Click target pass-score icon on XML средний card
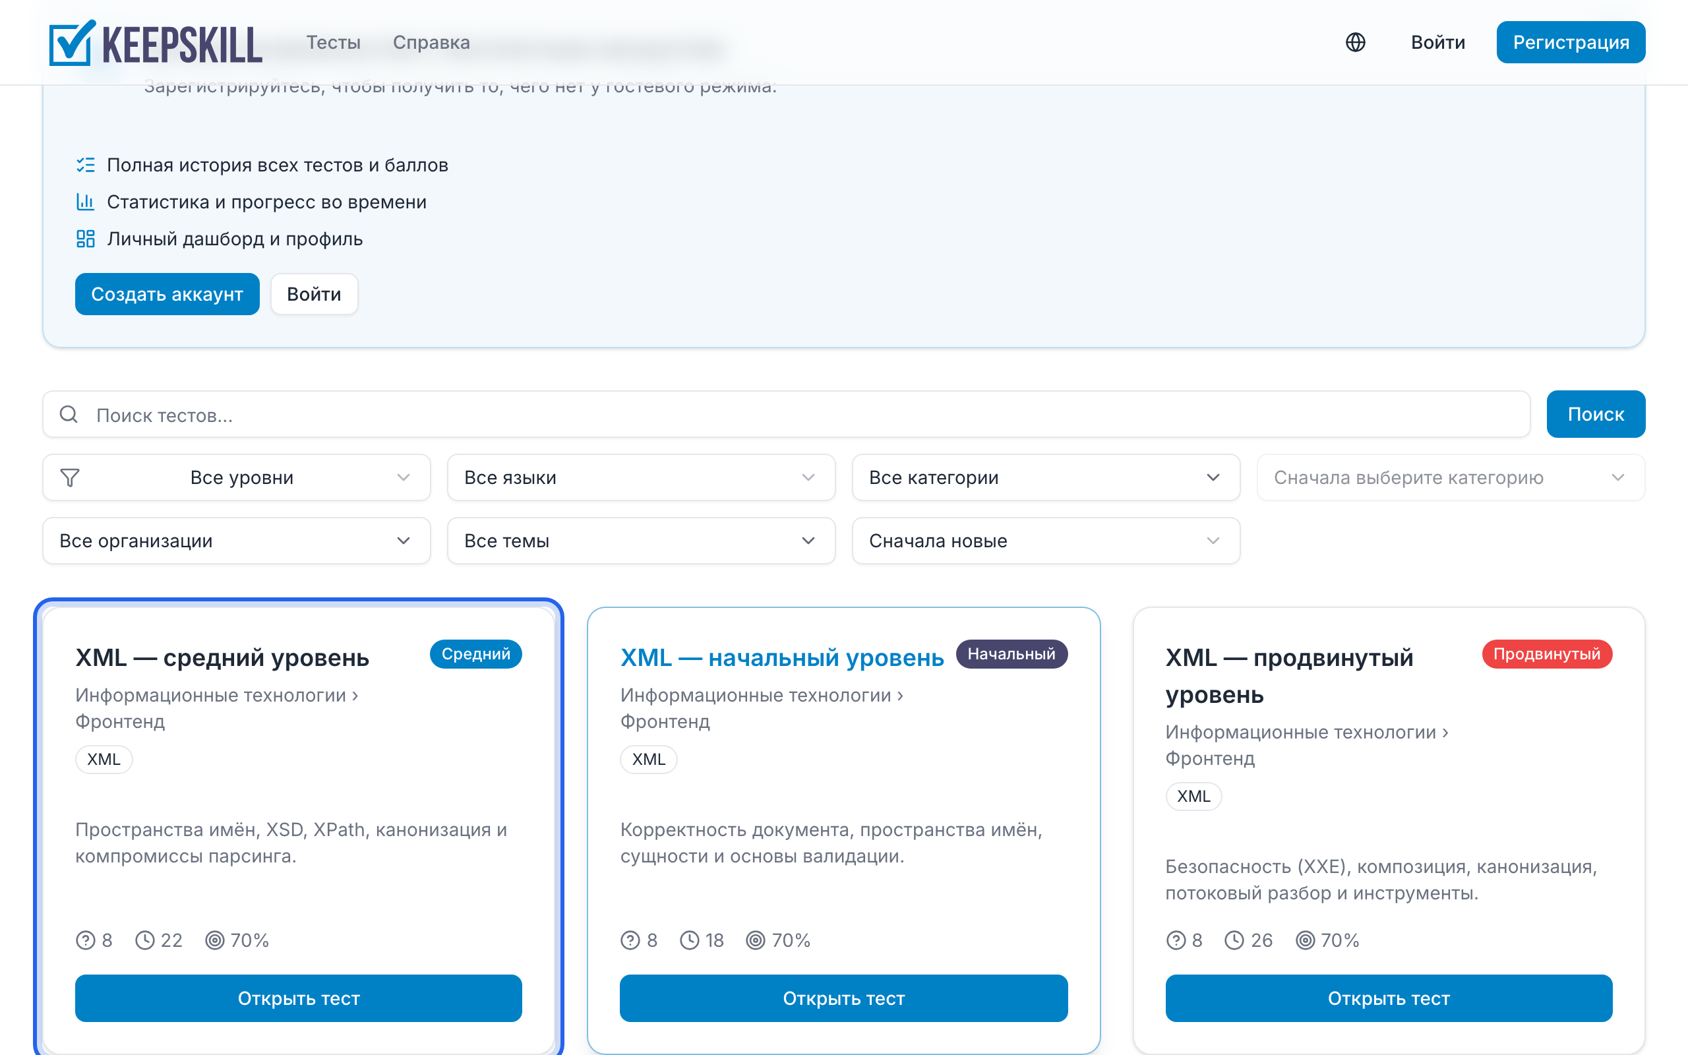This screenshot has width=1688, height=1055. pos(215,940)
